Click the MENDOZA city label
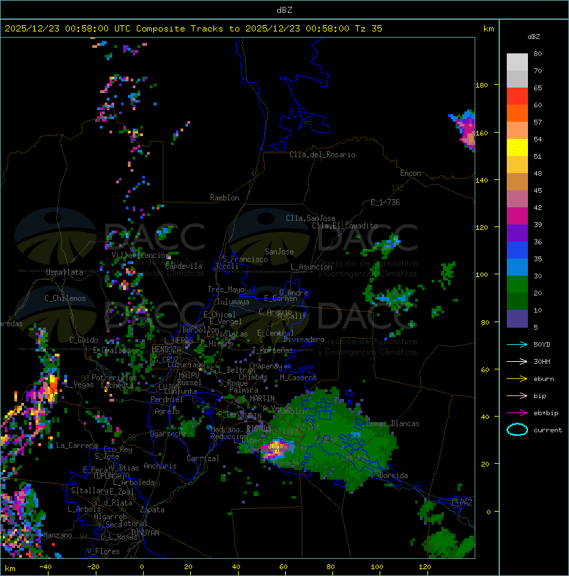The width and height of the screenshot is (569, 576). 167,349
